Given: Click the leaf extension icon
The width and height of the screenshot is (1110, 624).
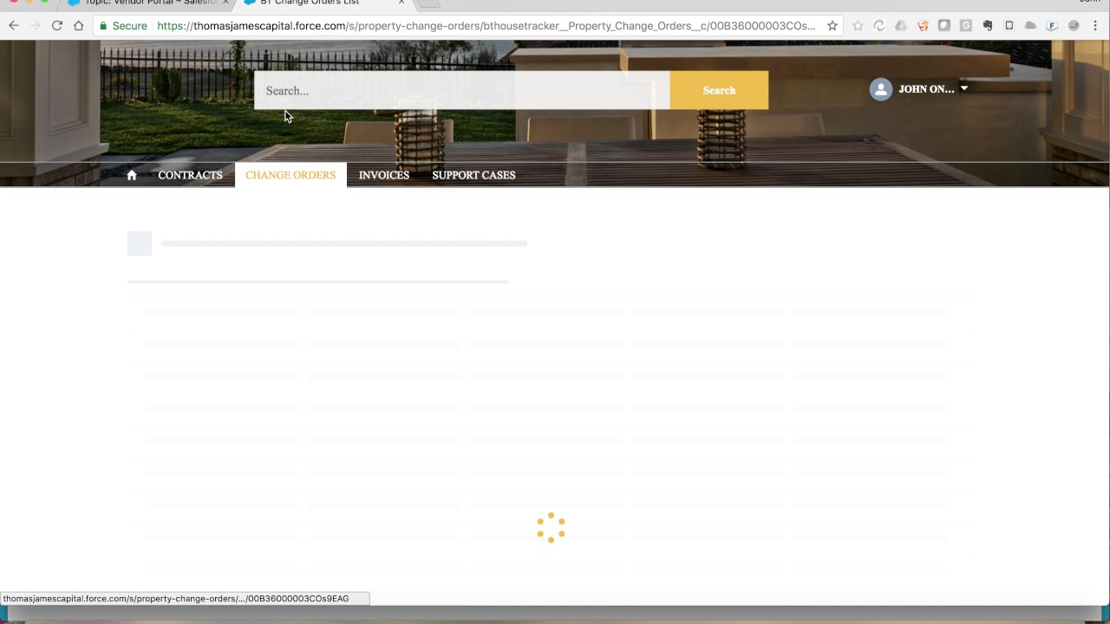Looking at the screenshot, I should (x=944, y=26).
